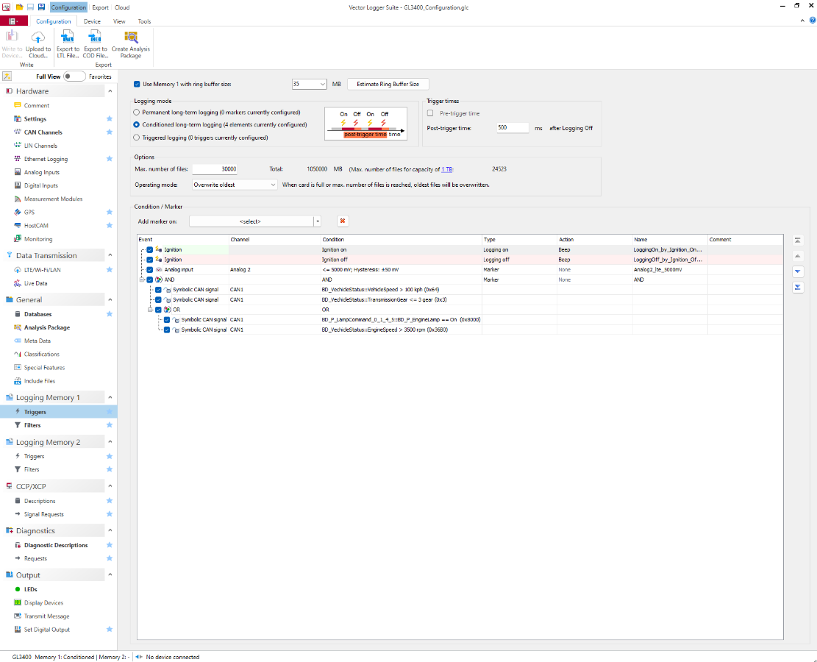The width and height of the screenshot is (817, 662).
Task: Click Estimate Ring Buffer Size button
Action: coord(388,84)
